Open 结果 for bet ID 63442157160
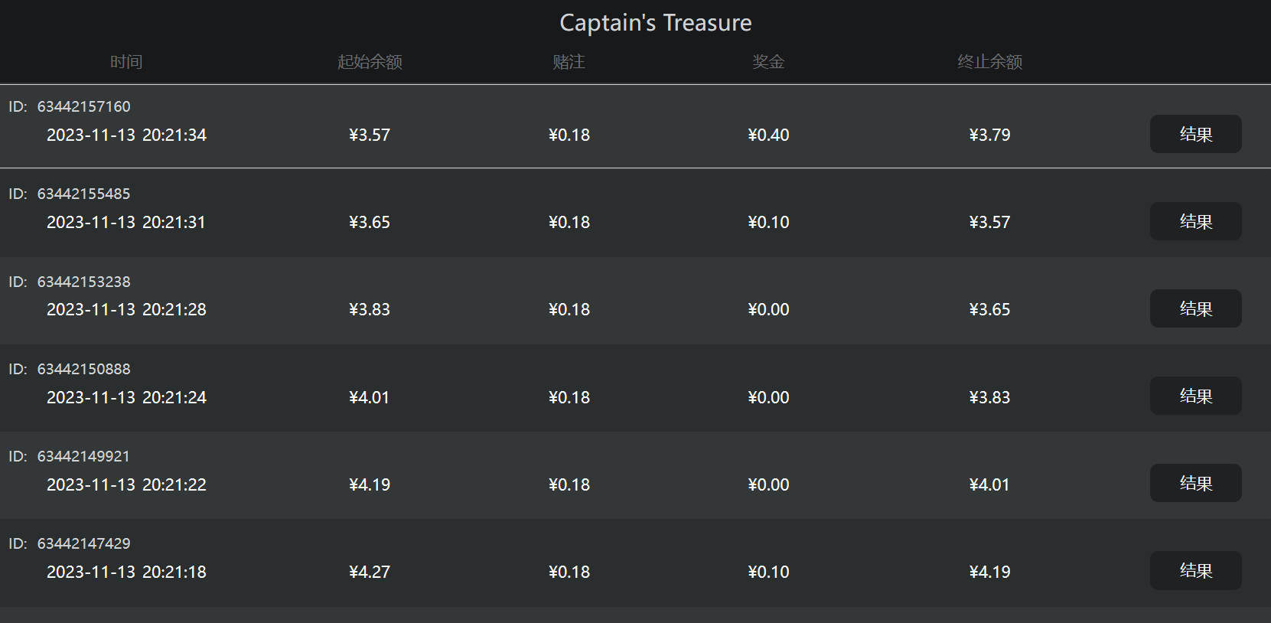 1195,134
